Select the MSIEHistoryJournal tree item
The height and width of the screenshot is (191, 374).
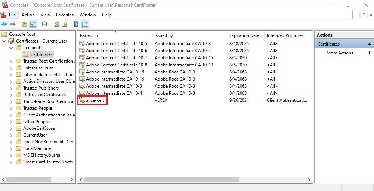[x=42, y=155]
